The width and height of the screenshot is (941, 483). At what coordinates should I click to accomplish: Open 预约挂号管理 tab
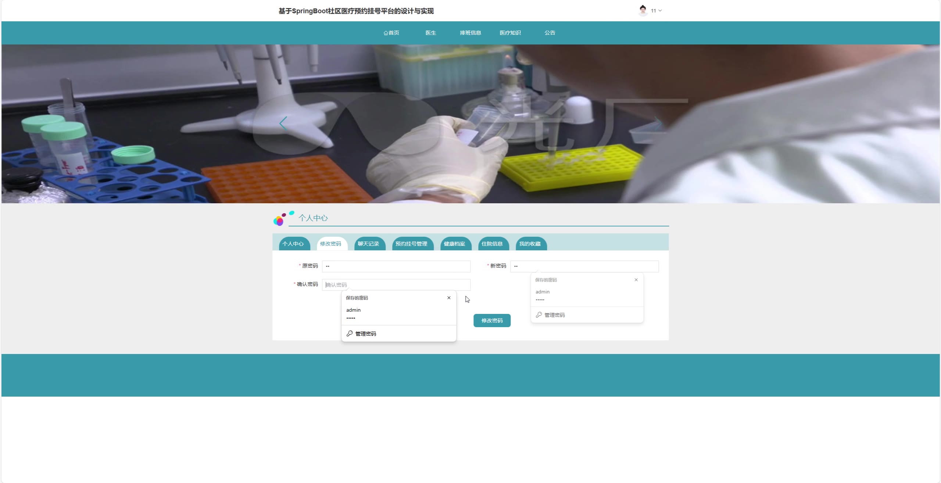tap(411, 244)
